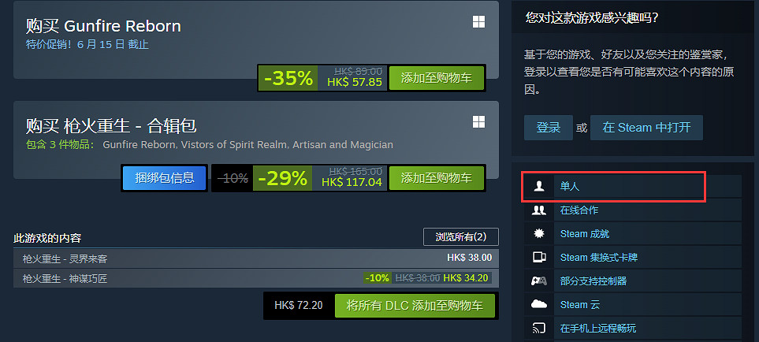This screenshot has height=342, width=759.
Task: Click the 登录 login button
Action: pyautogui.click(x=549, y=128)
